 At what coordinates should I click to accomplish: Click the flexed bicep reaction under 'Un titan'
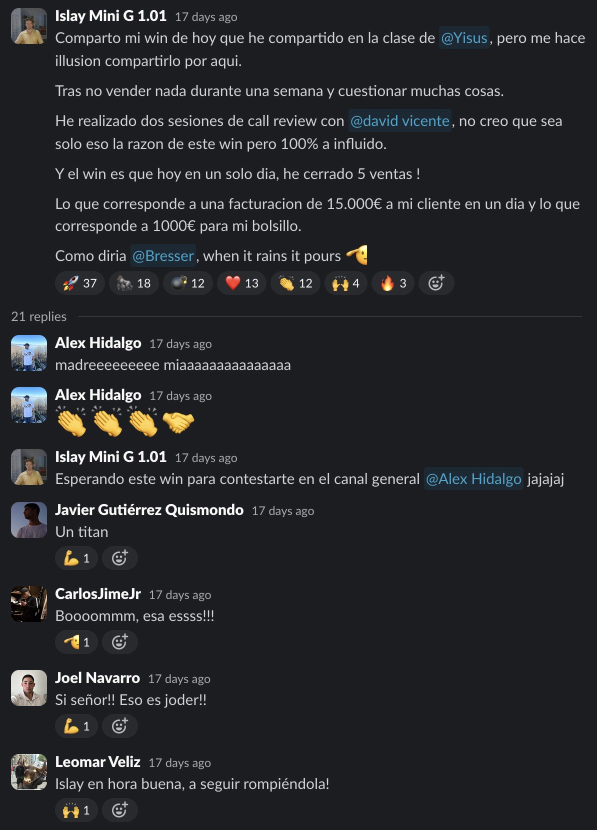76,558
